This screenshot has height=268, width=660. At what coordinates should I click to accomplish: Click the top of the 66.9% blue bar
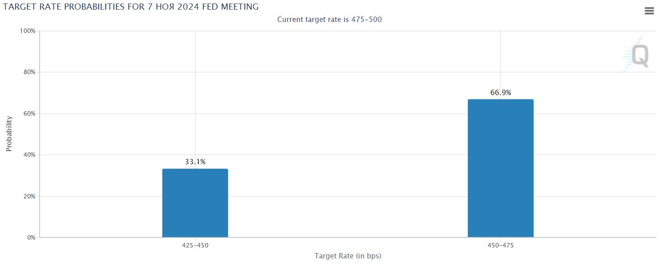(501, 100)
